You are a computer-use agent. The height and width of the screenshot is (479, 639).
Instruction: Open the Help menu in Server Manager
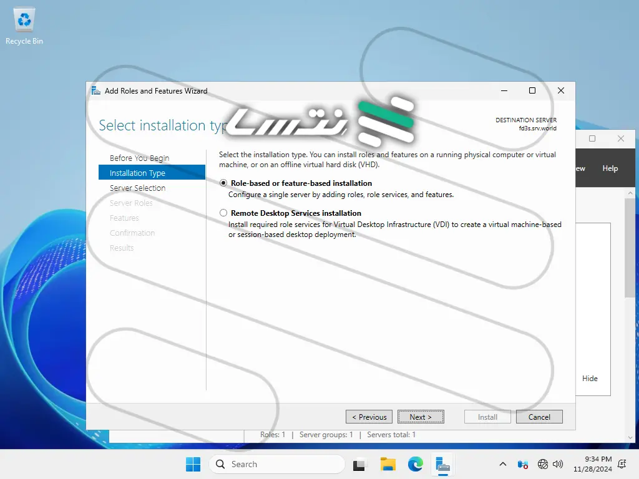(x=610, y=168)
